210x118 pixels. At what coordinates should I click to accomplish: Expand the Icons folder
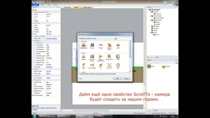[152, 34]
